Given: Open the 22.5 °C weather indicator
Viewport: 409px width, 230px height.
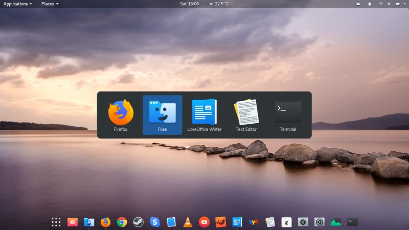Looking at the screenshot, I should (x=219, y=4).
